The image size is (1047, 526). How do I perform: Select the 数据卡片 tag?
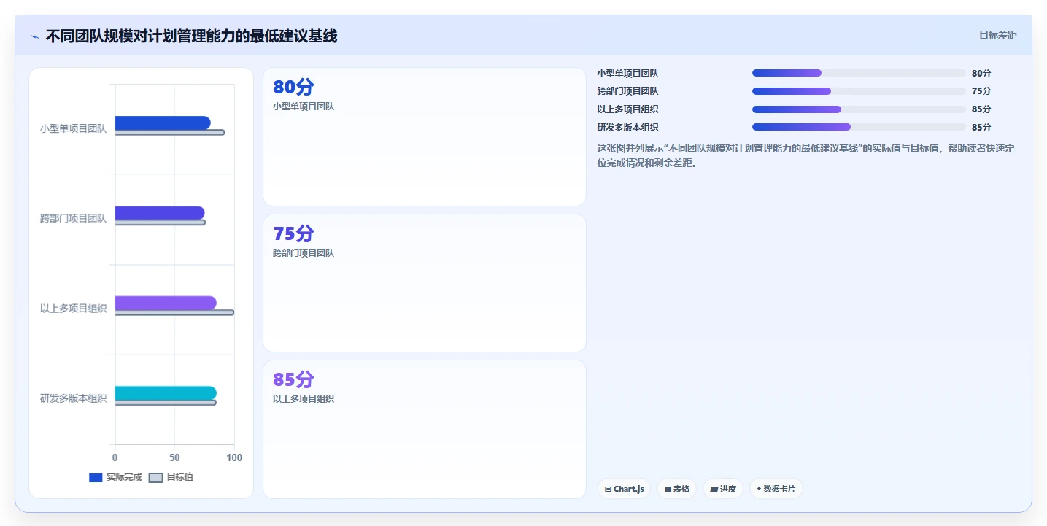pos(776,489)
